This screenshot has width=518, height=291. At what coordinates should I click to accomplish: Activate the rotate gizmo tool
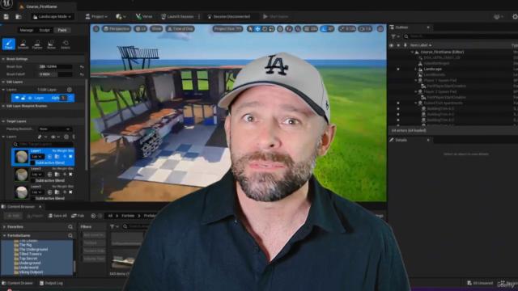tap(265, 29)
